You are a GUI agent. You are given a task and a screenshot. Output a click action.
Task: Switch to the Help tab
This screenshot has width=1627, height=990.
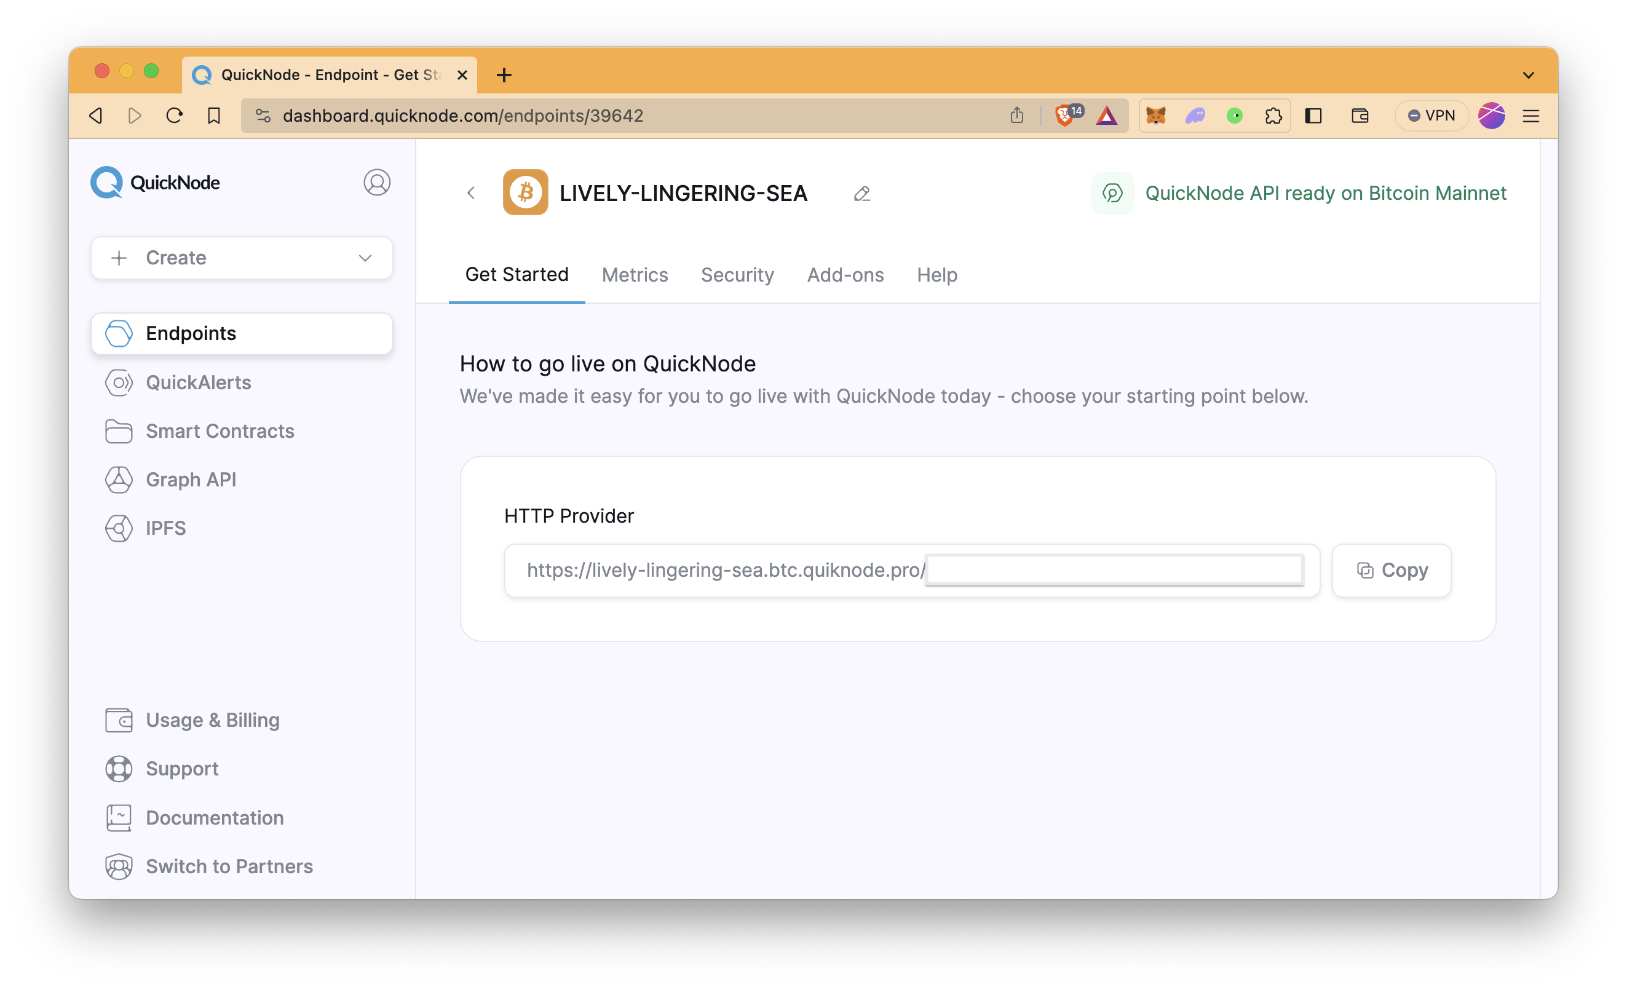[936, 275]
